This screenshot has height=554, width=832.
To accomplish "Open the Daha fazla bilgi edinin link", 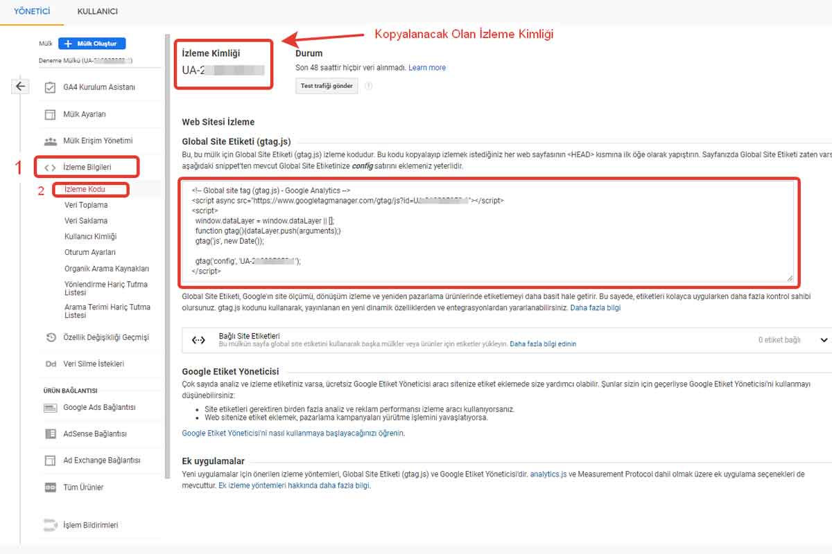I will click(x=543, y=344).
